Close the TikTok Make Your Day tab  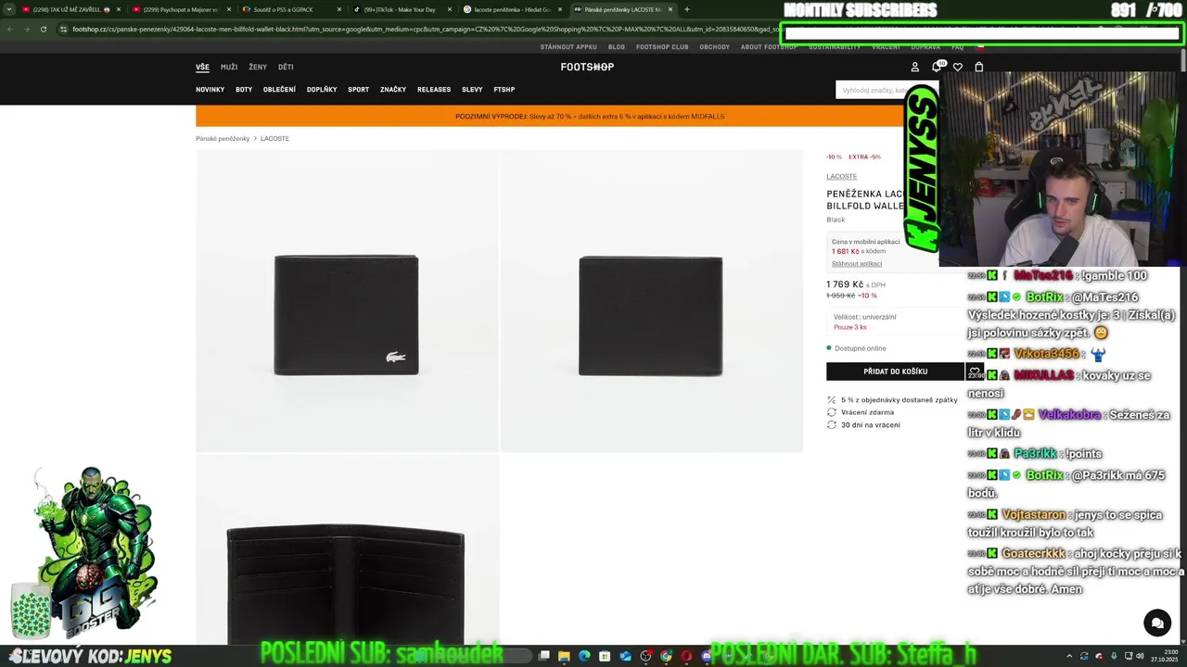pyautogui.click(x=451, y=9)
